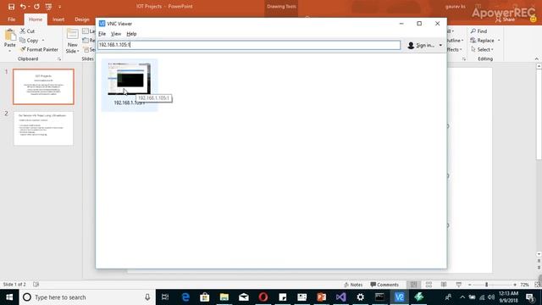This screenshot has height=305, width=542.
Task: Open Visual Studio from taskbar
Action: coord(340,297)
